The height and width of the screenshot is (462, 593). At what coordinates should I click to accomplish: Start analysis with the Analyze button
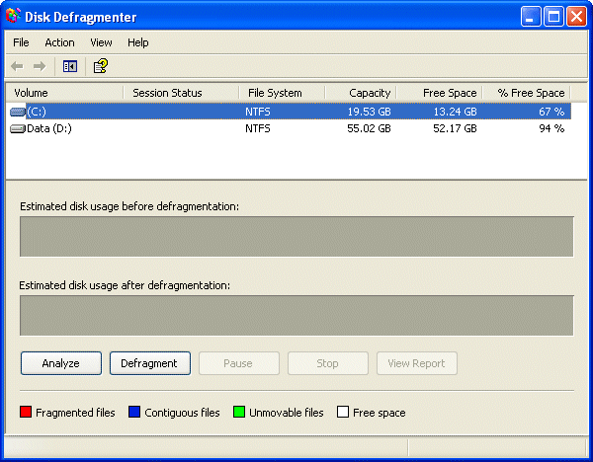coord(61,363)
